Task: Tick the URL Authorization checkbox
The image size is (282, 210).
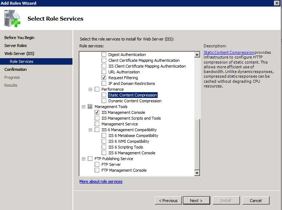Action: [104, 72]
